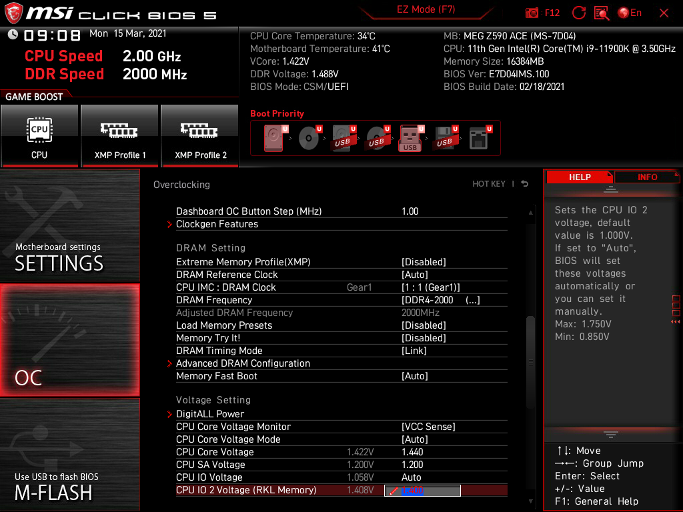The height and width of the screenshot is (512, 683).
Task: Switch to the INFO tab
Action: coord(647,177)
